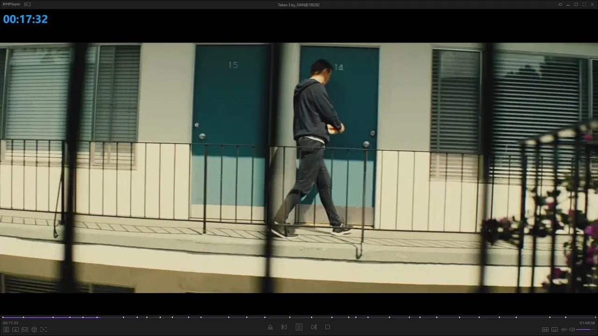598x336 pixels.
Task: Click the total duration 01:48:58
Action: tap(587, 323)
